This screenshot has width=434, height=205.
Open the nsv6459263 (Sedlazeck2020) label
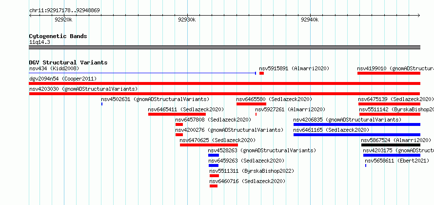click(x=246, y=161)
